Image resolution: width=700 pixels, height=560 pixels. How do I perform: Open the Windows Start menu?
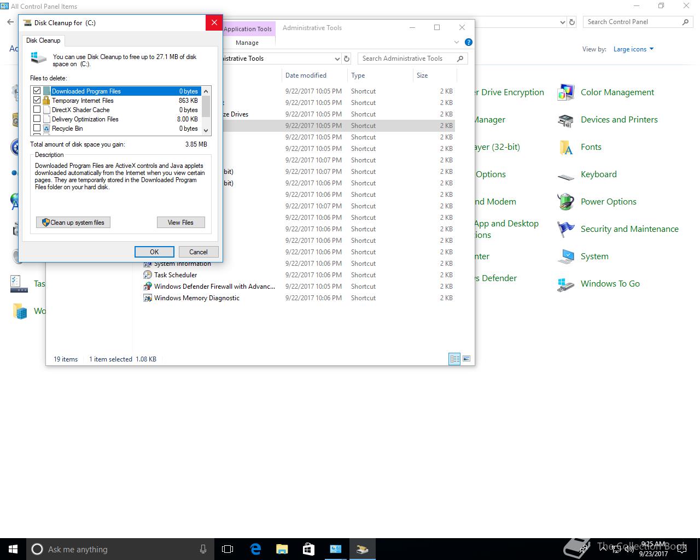point(13,549)
